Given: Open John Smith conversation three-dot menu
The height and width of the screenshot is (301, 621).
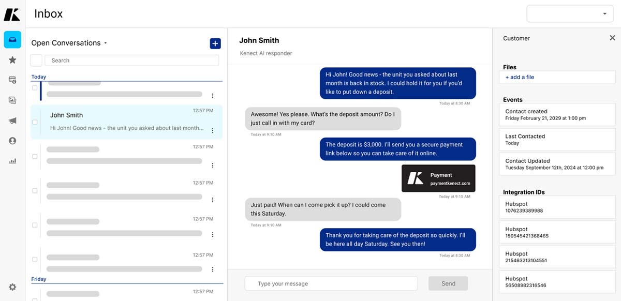Looking at the screenshot, I should click(213, 130).
